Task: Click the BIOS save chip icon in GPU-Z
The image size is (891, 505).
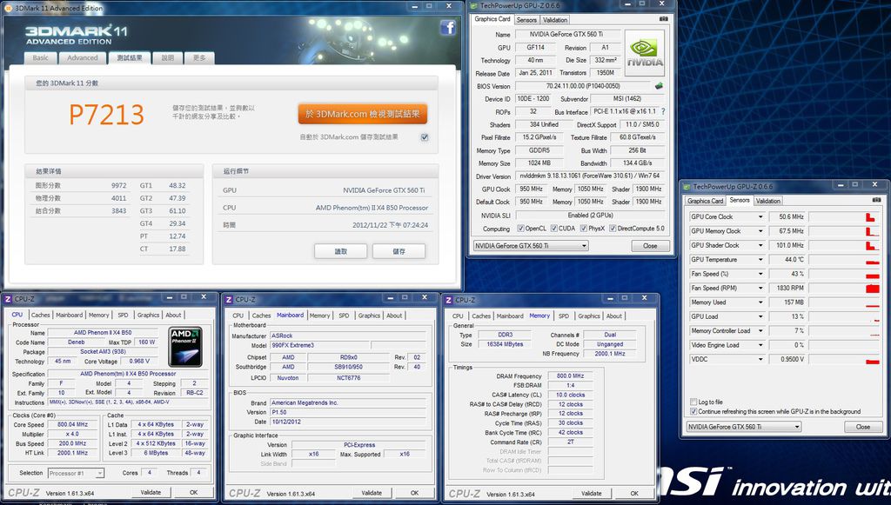Action: tap(659, 86)
